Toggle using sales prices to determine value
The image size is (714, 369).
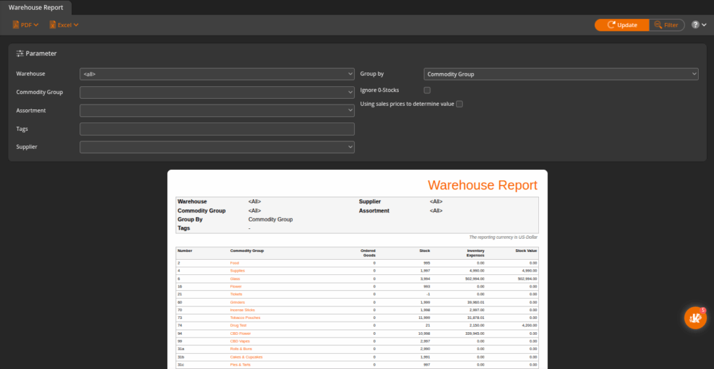459,104
